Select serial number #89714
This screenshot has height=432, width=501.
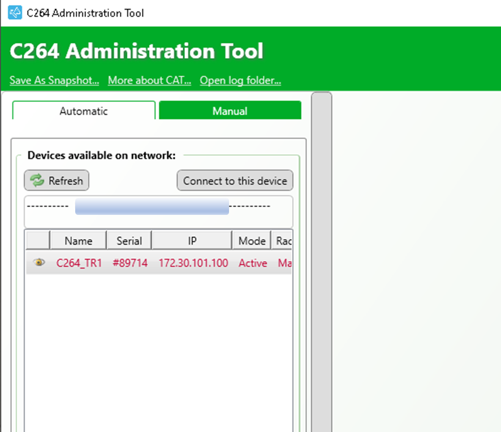(x=130, y=263)
